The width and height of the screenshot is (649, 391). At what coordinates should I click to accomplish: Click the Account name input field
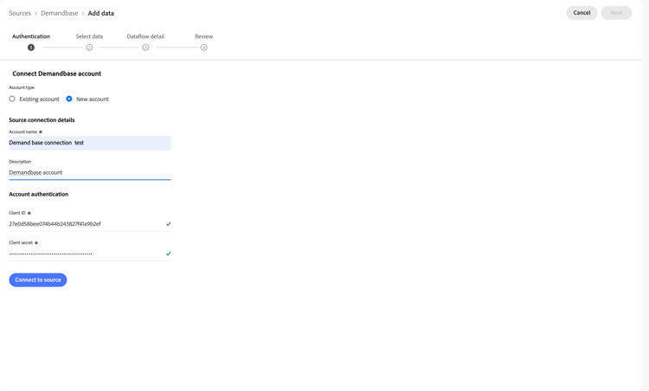coord(90,143)
